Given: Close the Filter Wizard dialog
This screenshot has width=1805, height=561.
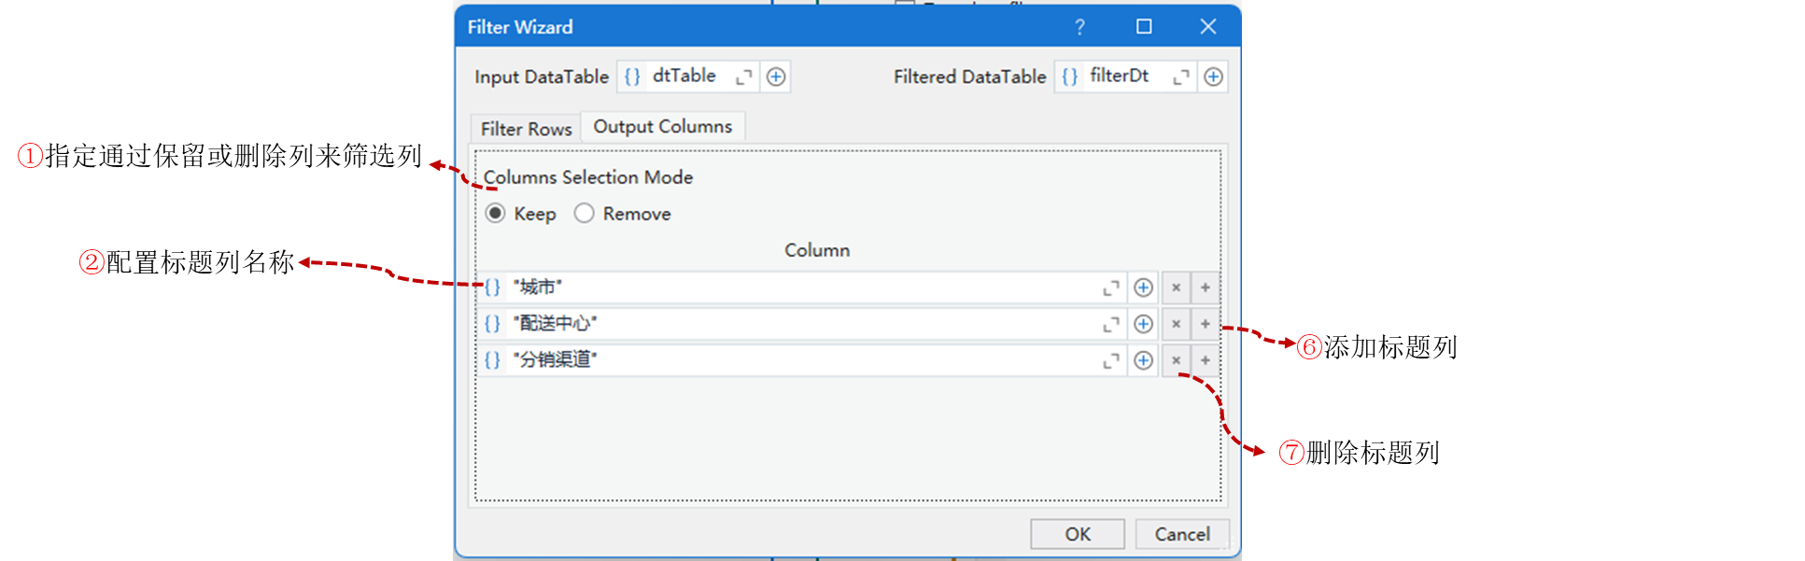Looking at the screenshot, I should coord(1208,27).
